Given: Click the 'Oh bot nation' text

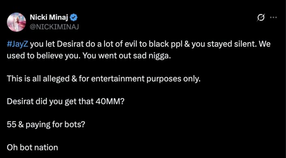Looking at the screenshot, I should pyautogui.click(x=32, y=147).
